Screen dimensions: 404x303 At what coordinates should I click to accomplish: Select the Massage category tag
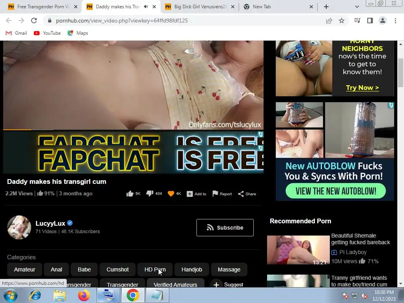pos(229,269)
